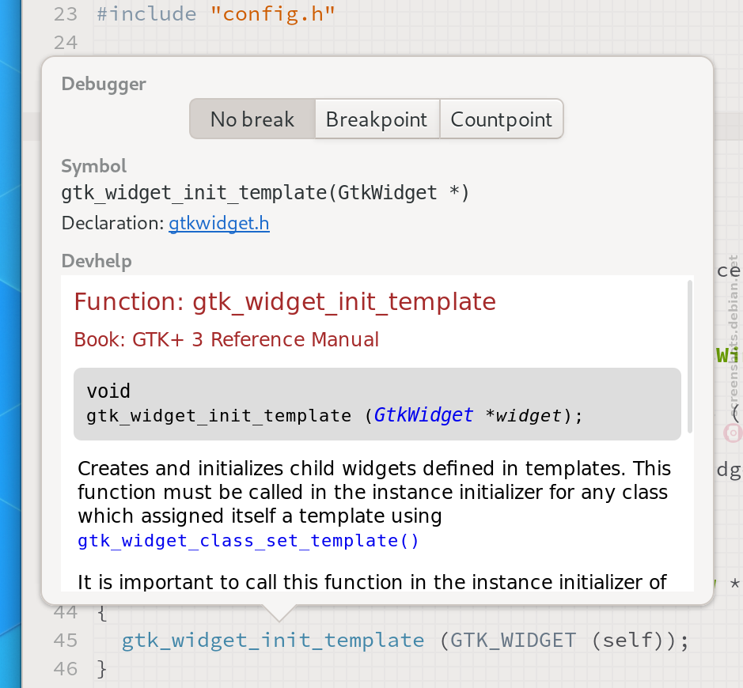Click the "void" return type in prototype
The image size is (743, 688).
pos(108,391)
